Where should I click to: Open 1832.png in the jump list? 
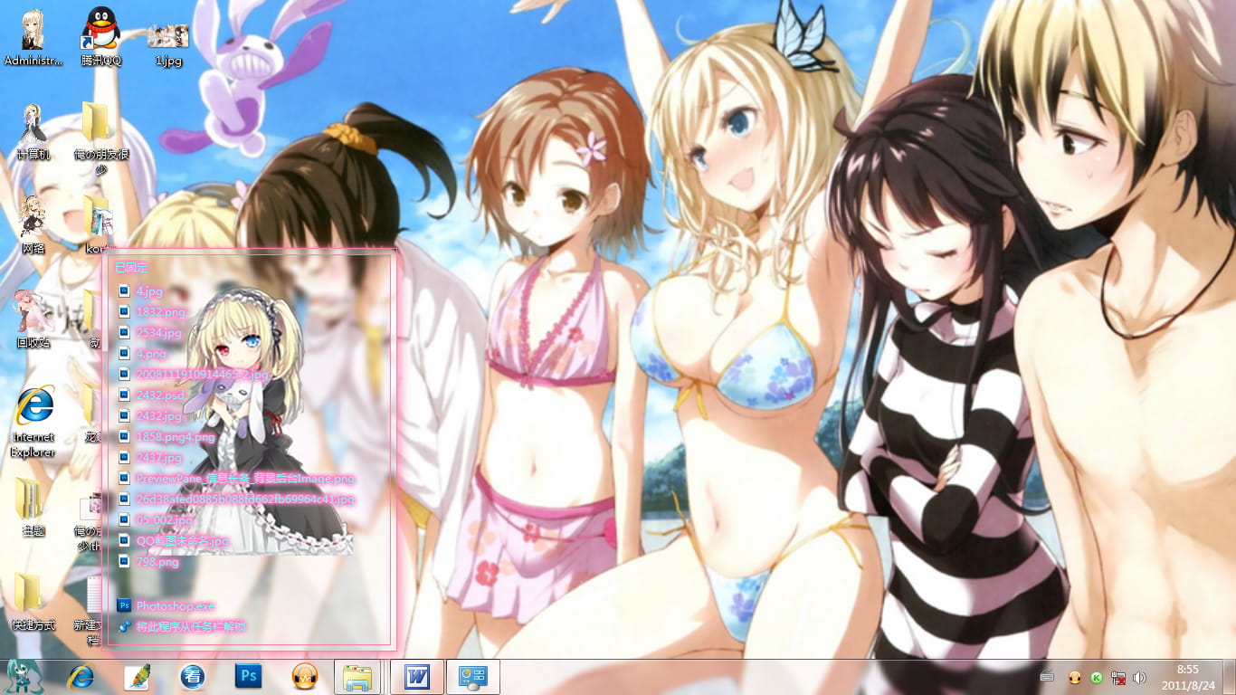[160, 312]
